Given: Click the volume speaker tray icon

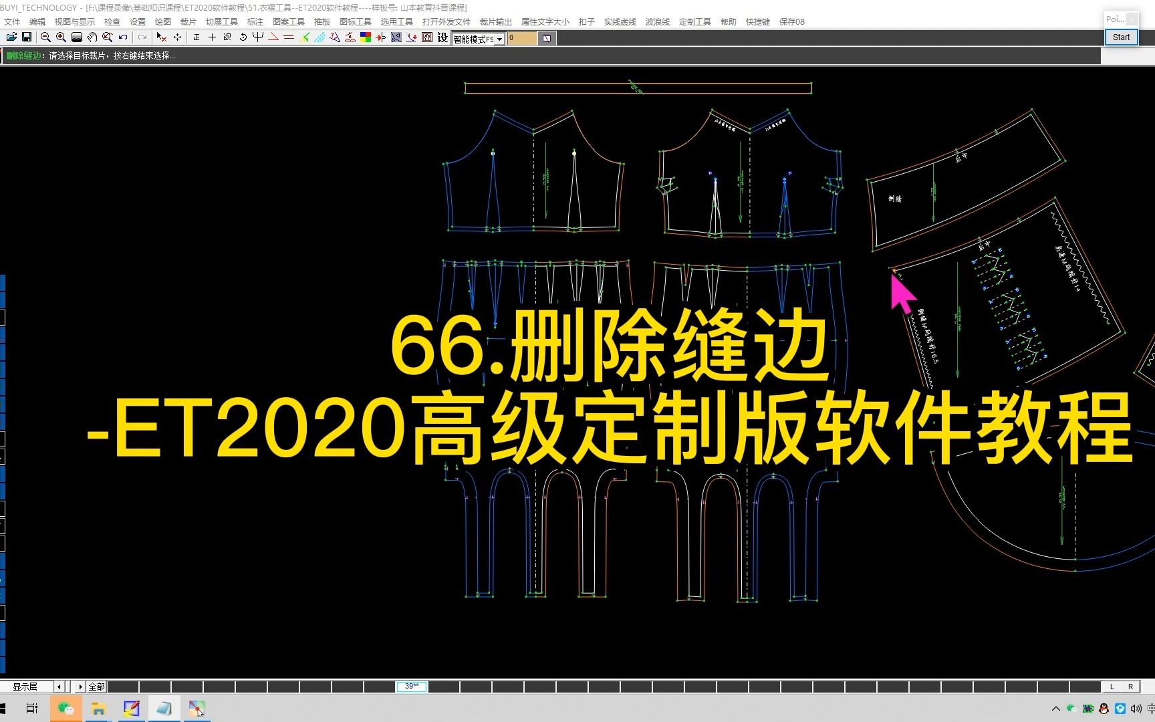Looking at the screenshot, I should point(1136,709).
